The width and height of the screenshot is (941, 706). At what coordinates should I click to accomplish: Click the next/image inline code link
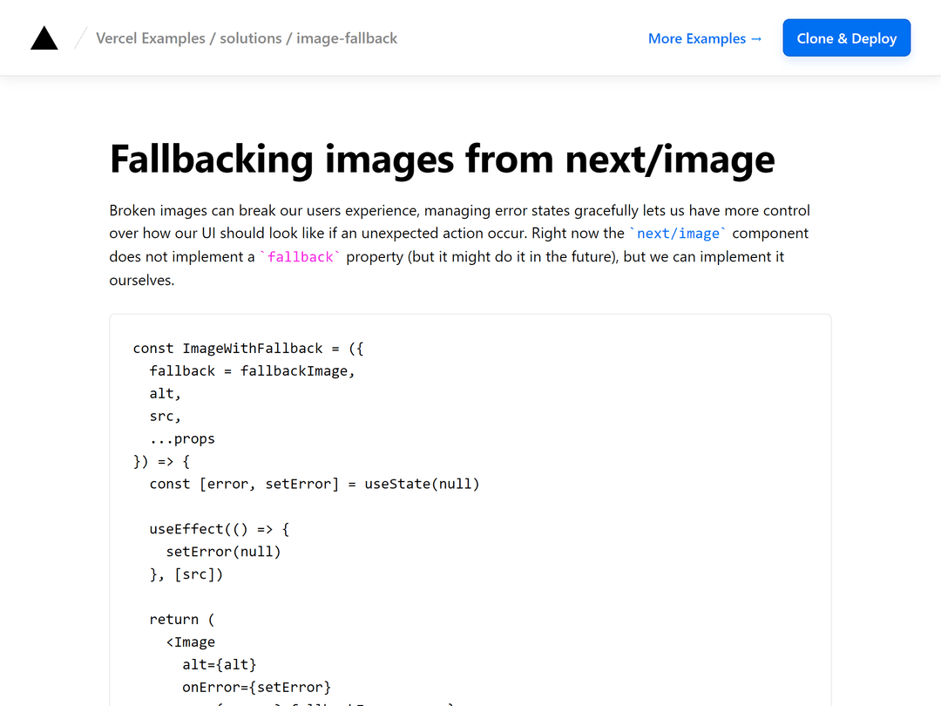(679, 233)
